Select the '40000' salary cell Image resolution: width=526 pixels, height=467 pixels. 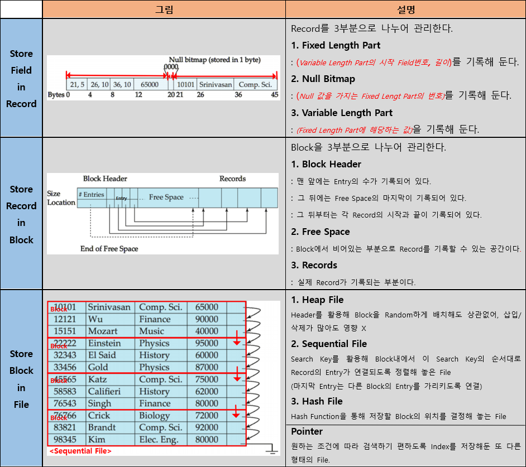[x=207, y=331]
